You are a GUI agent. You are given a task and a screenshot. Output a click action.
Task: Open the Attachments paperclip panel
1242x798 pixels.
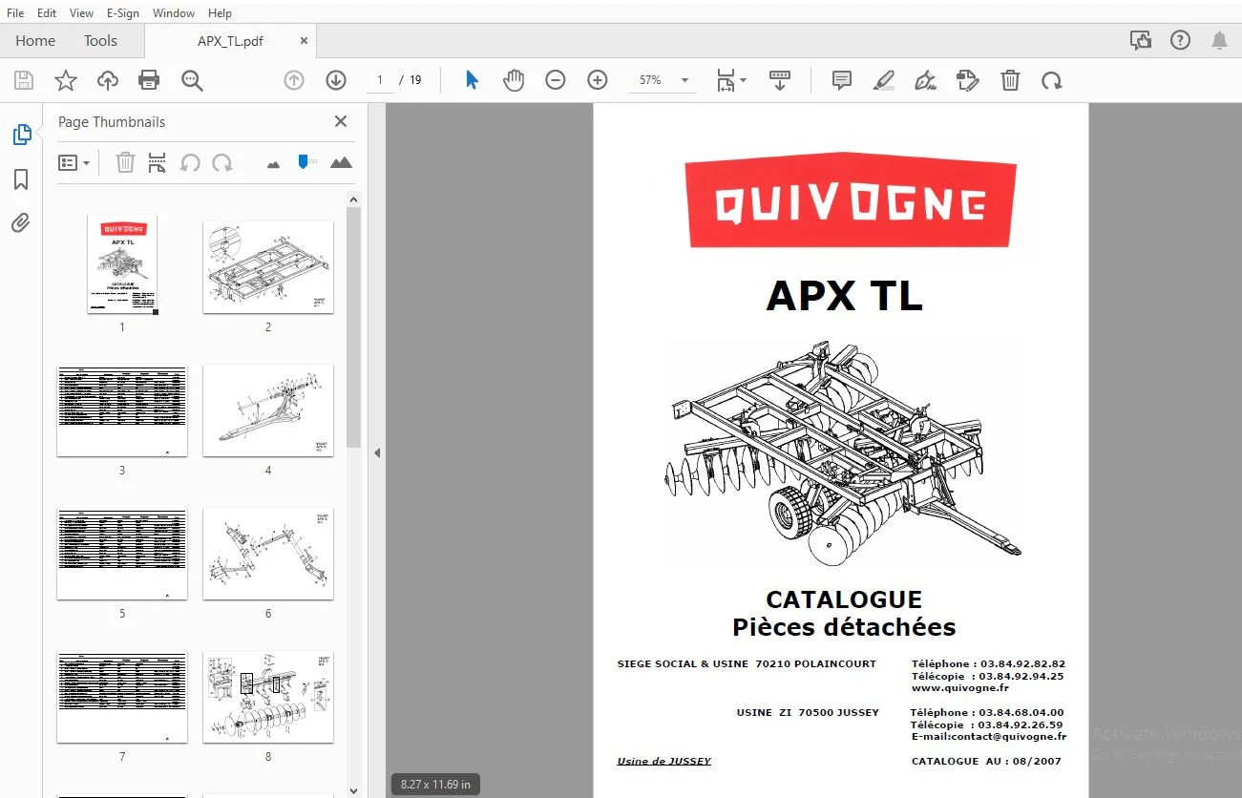pos(21,223)
